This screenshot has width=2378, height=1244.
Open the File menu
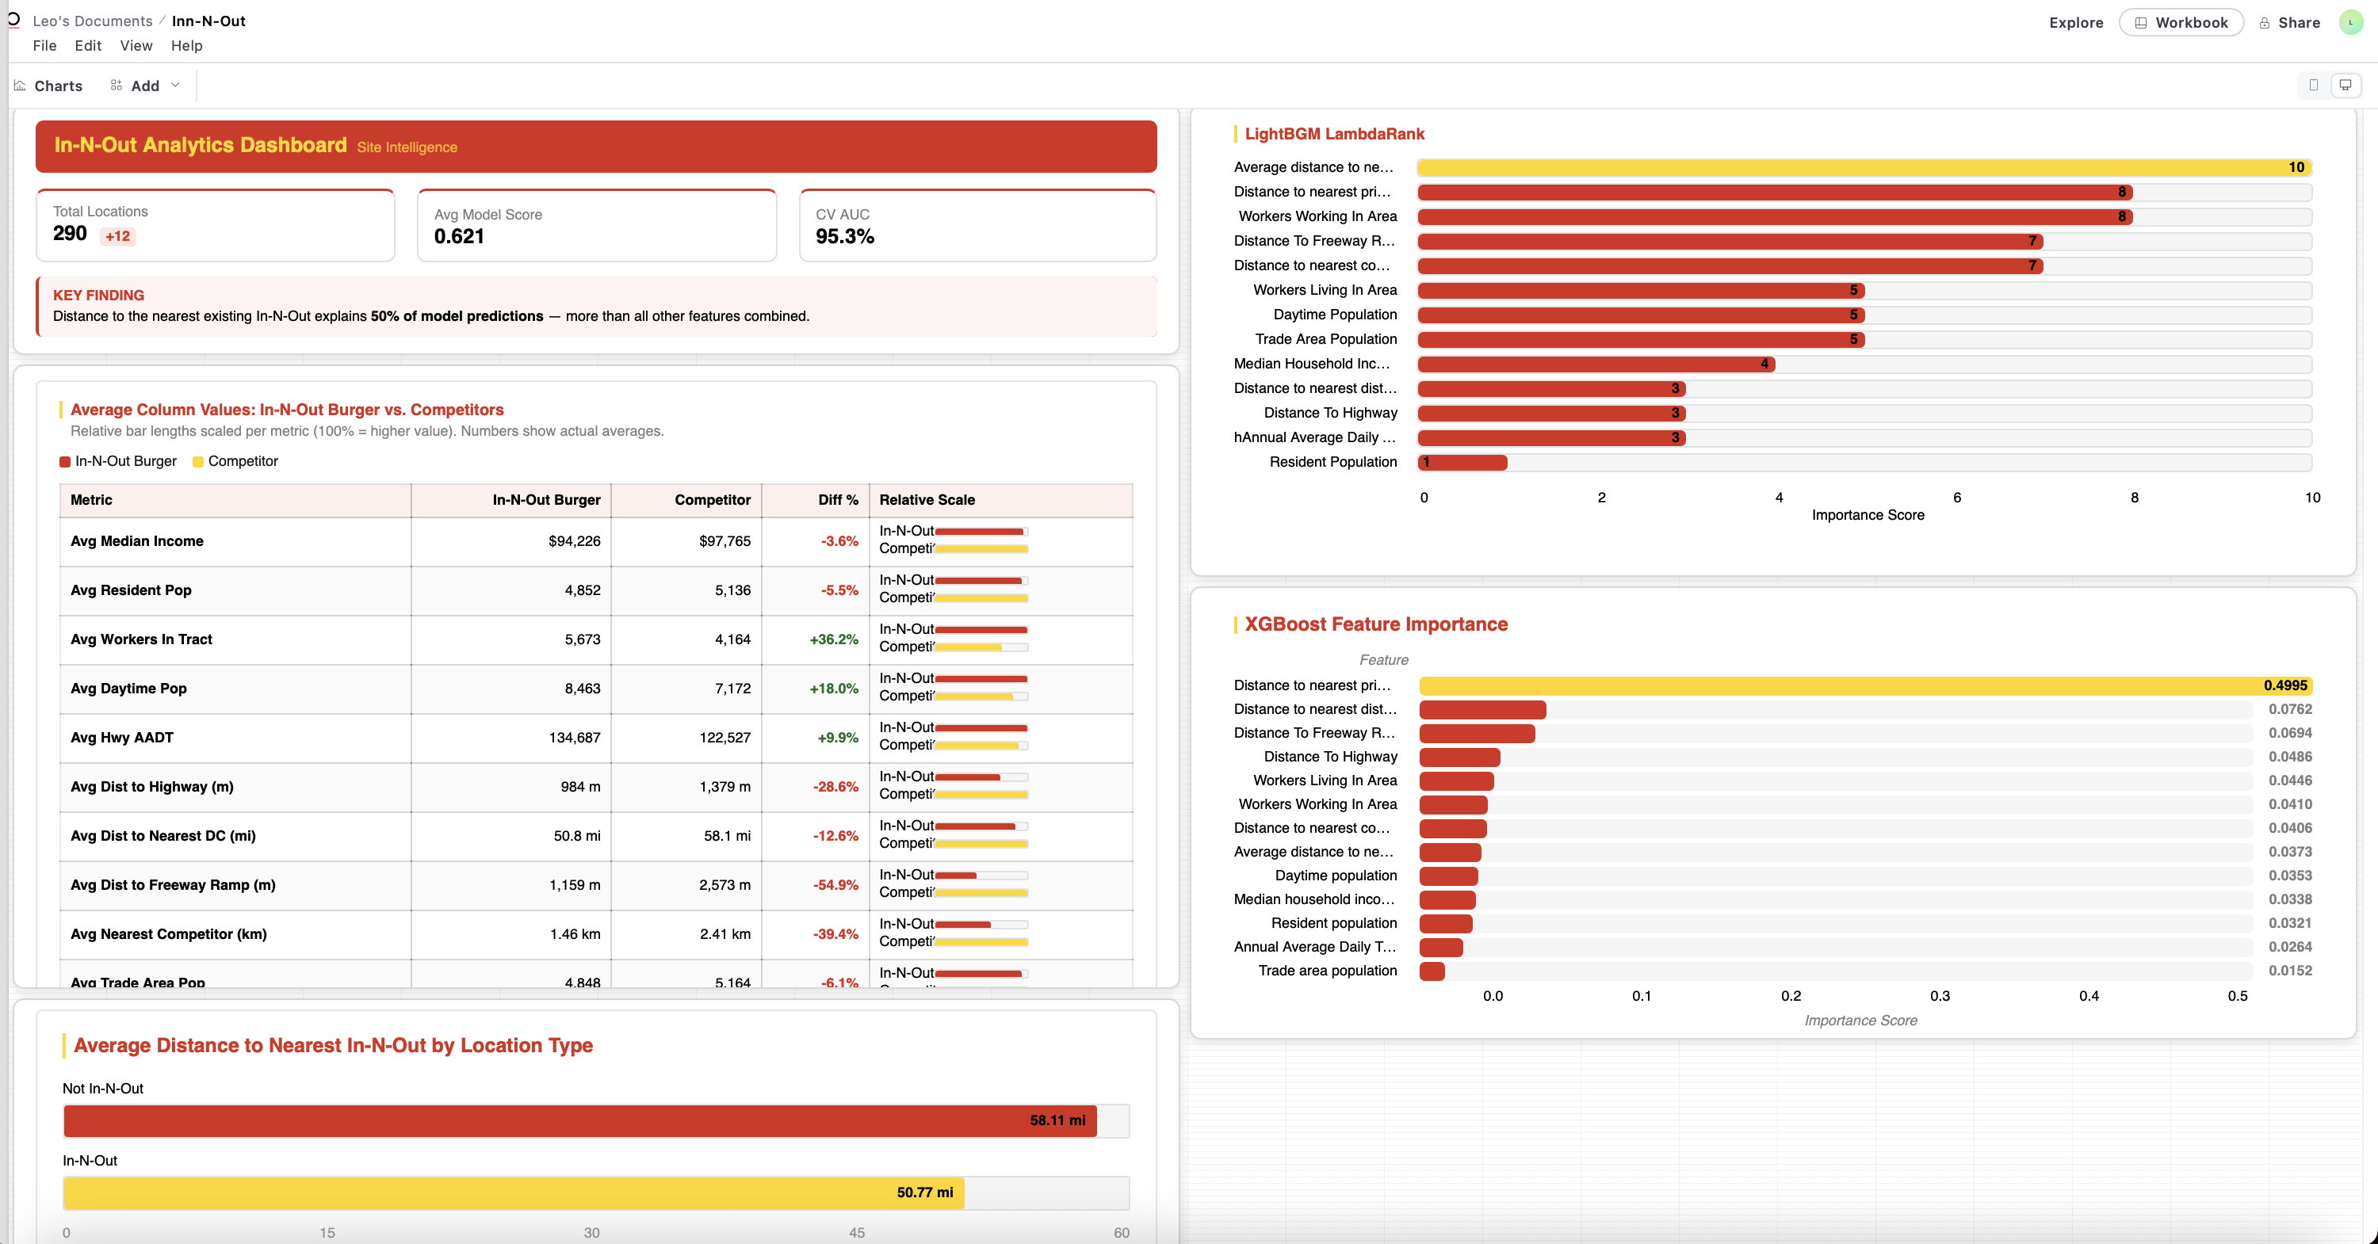[44, 46]
